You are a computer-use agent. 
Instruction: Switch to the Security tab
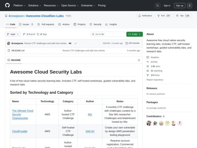(x=96, y=24)
